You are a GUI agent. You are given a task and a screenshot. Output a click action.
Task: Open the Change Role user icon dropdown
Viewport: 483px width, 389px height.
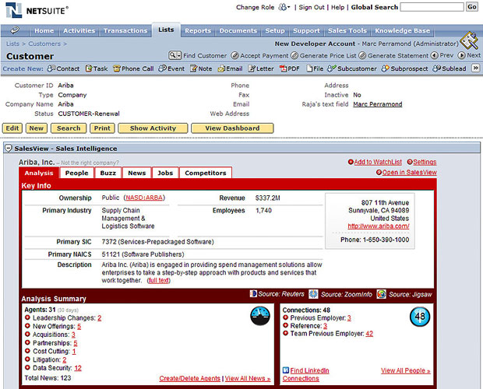click(x=284, y=7)
